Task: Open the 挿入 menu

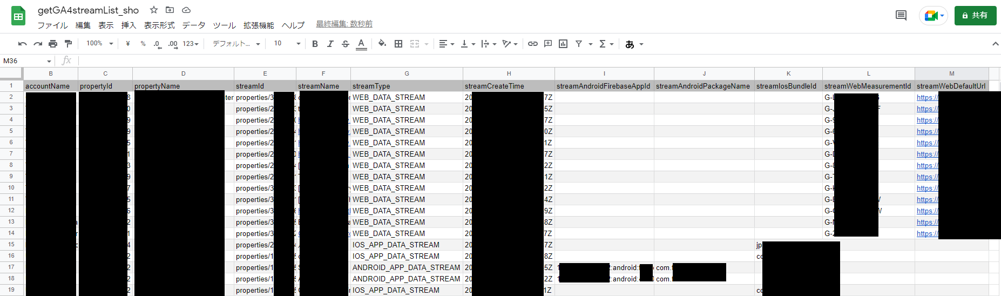Action: tap(128, 25)
